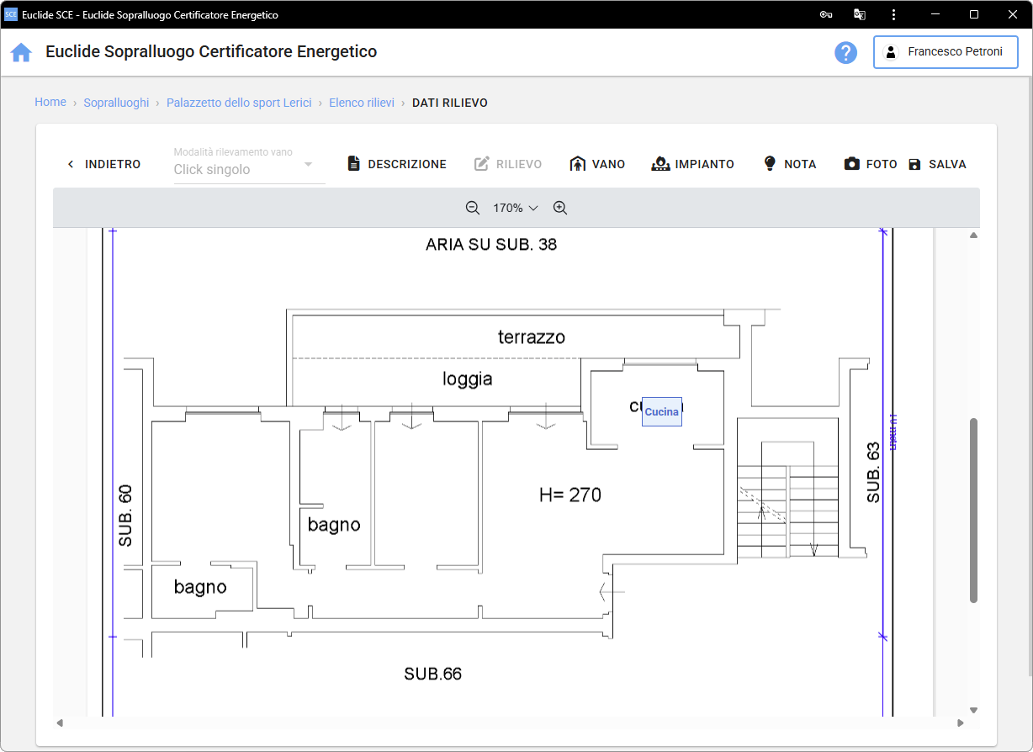Zoom out the floor plan
The width and height of the screenshot is (1033, 752).
[473, 208]
